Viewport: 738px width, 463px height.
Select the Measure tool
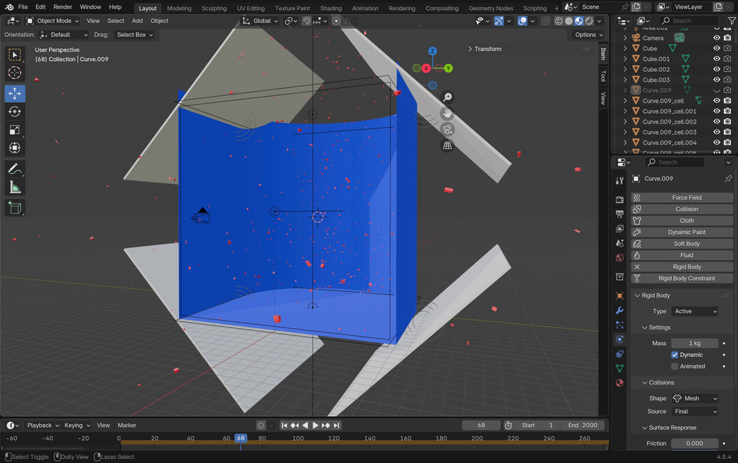pos(15,188)
